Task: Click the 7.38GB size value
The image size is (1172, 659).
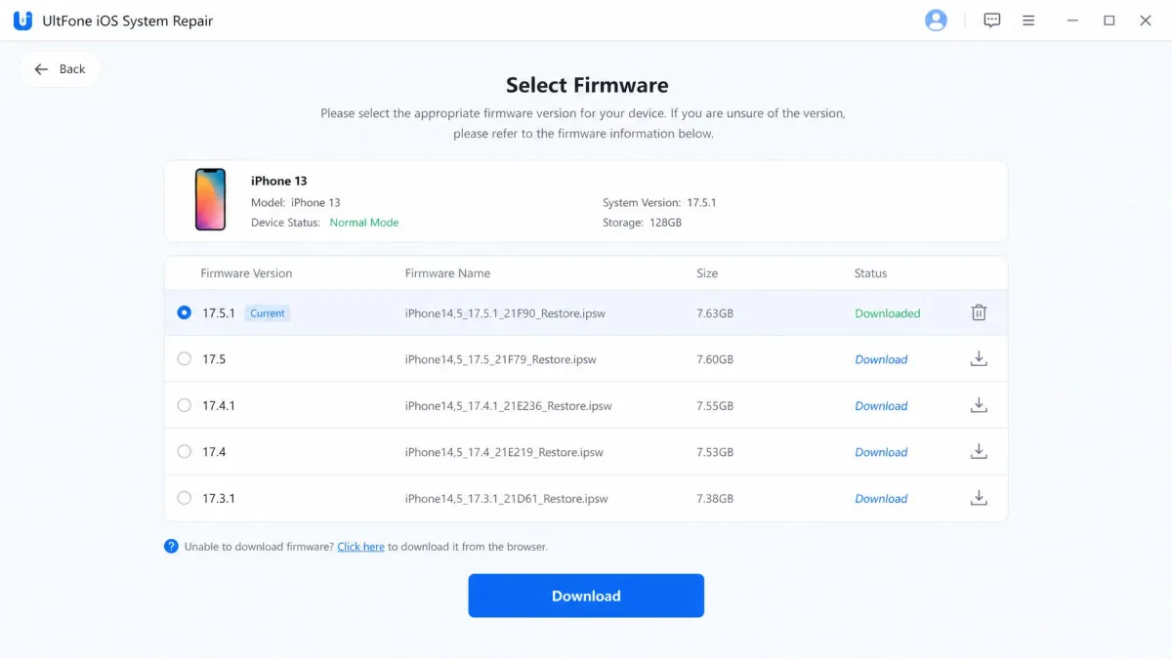Action: pos(714,498)
